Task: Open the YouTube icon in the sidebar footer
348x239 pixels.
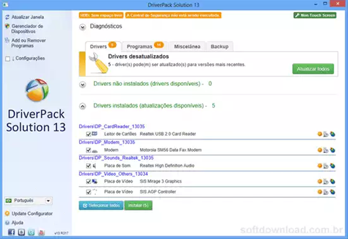Action: pyautogui.click(x=41, y=232)
